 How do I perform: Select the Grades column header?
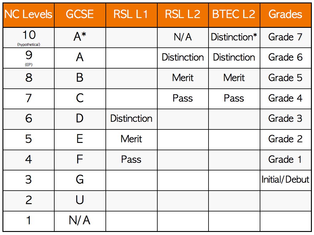click(285, 15)
